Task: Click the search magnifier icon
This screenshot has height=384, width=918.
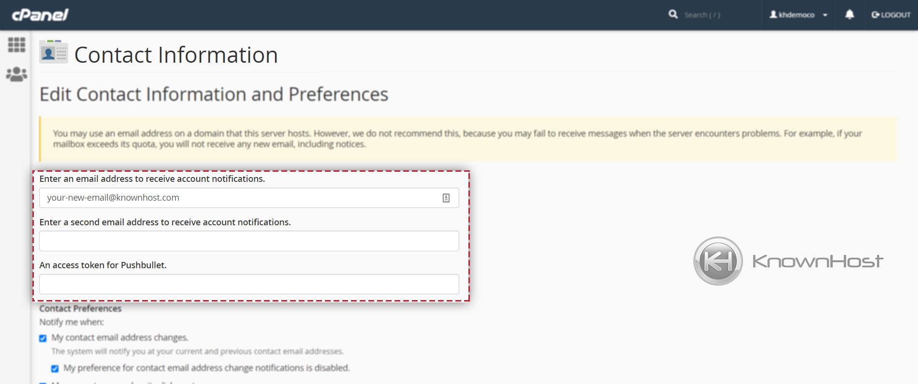Action: point(673,14)
